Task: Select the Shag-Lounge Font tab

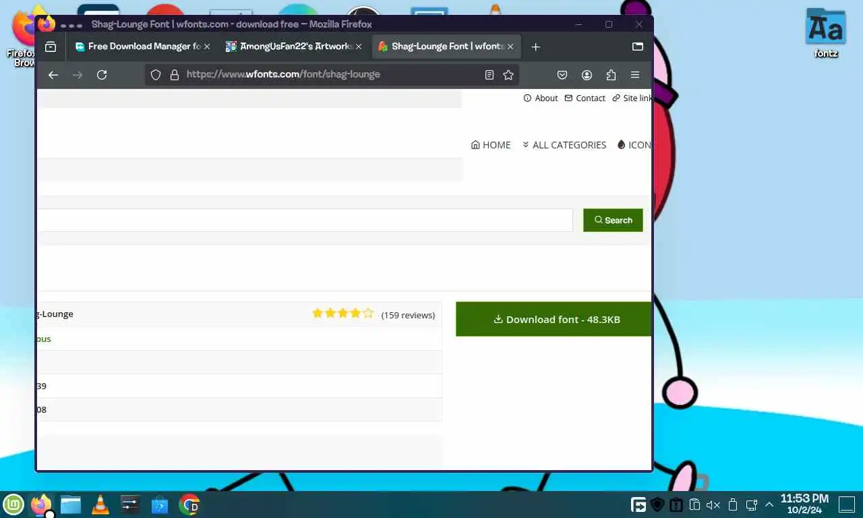Action: click(446, 47)
